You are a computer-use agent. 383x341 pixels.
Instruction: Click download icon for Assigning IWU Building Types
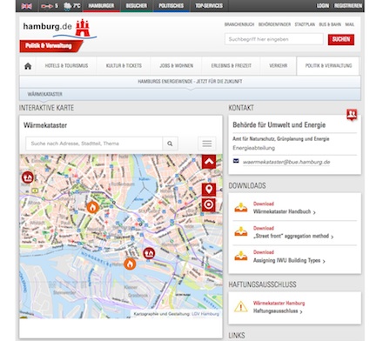tap(241, 257)
